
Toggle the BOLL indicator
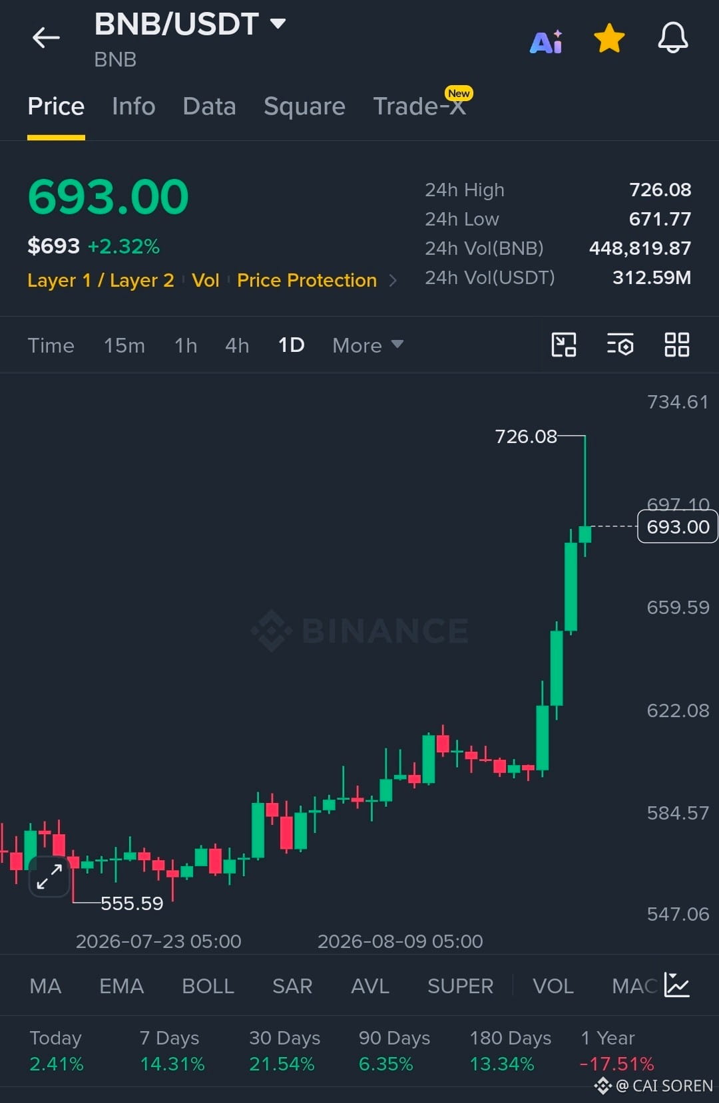208,986
